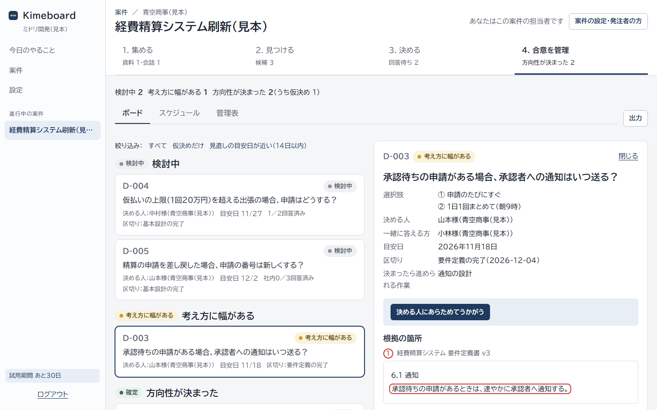Open the D-005 card about 精算の申請

[x=240, y=270]
